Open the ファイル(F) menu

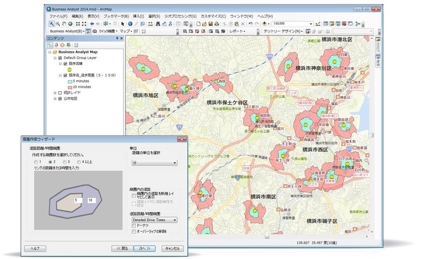(x=58, y=16)
